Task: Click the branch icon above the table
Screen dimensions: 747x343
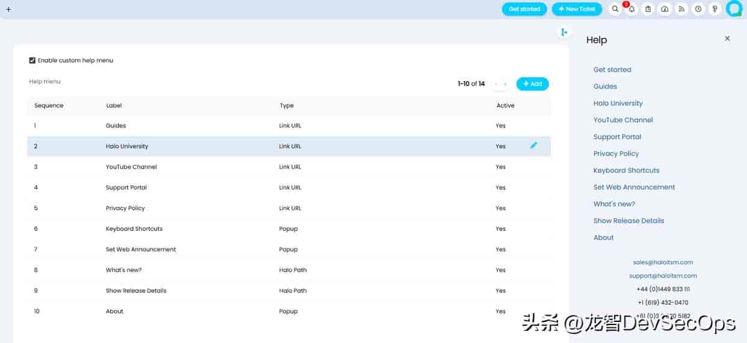Action: click(x=564, y=32)
